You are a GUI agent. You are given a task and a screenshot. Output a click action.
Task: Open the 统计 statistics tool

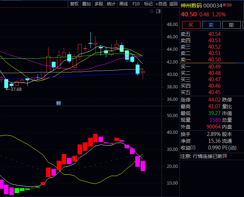click(111, 4)
